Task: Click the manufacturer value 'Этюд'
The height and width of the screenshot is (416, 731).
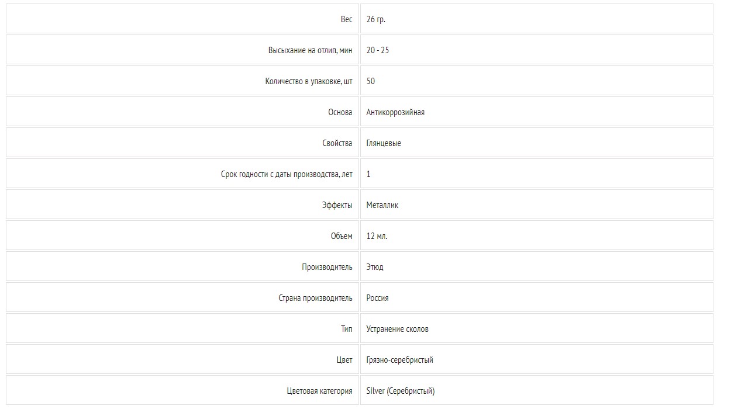Action: pos(375,267)
